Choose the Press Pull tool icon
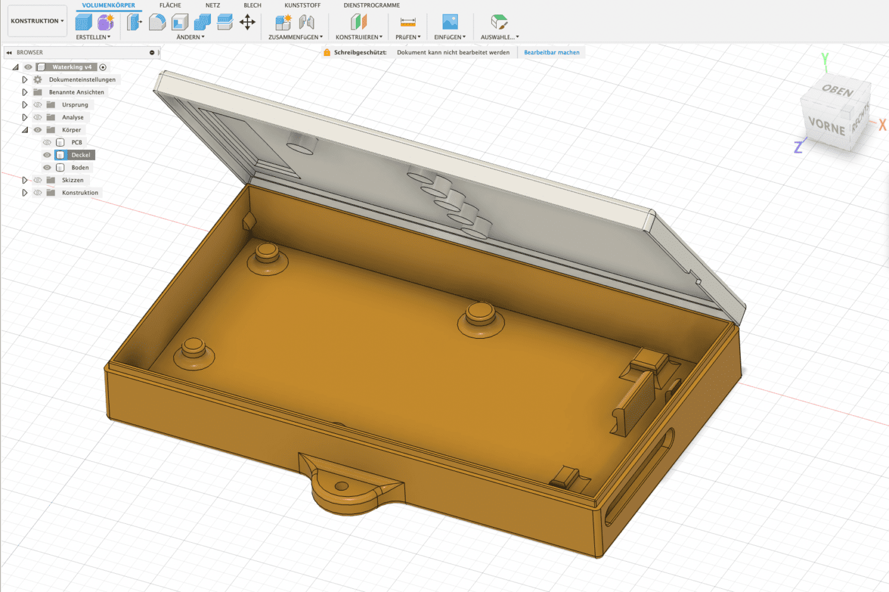 [x=134, y=22]
